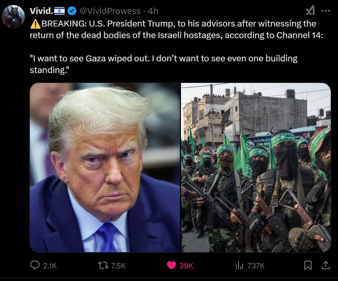The height and width of the screenshot is (281, 338).
Task: Click the share upload icon
Action: (326, 265)
